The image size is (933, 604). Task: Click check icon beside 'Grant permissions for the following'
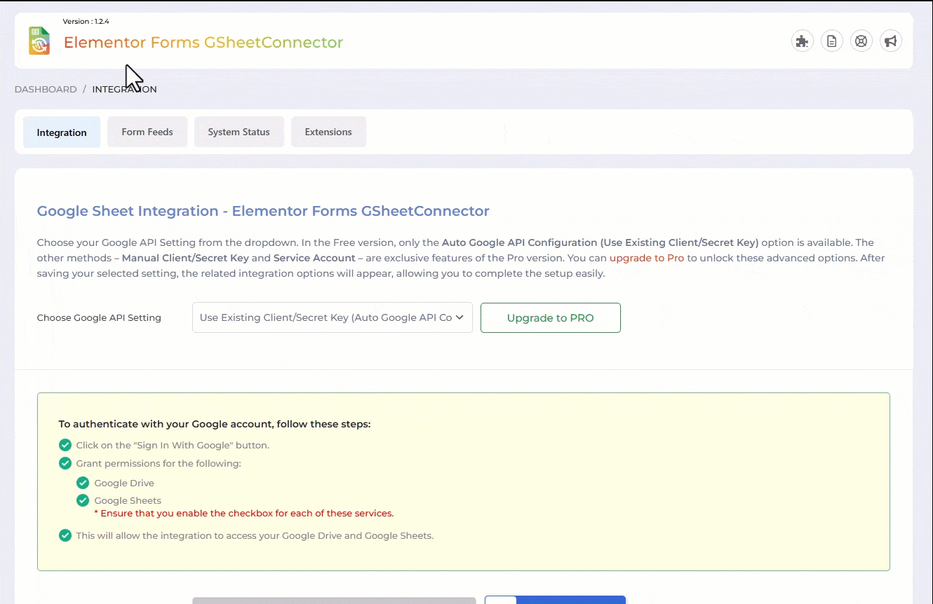click(x=65, y=463)
